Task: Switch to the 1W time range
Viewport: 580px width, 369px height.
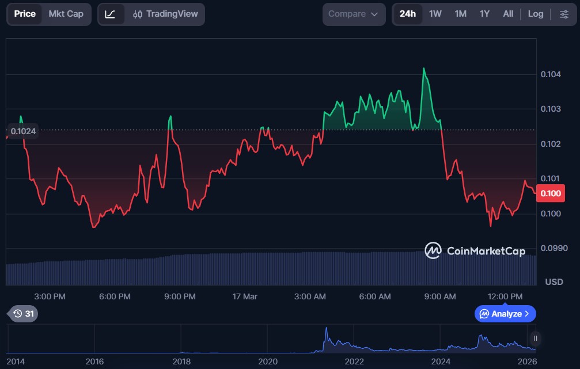Action: [435, 14]
